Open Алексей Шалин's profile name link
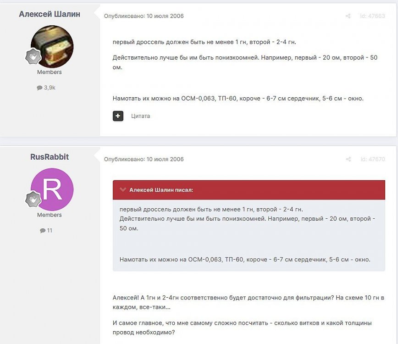 tap(50, 14)
